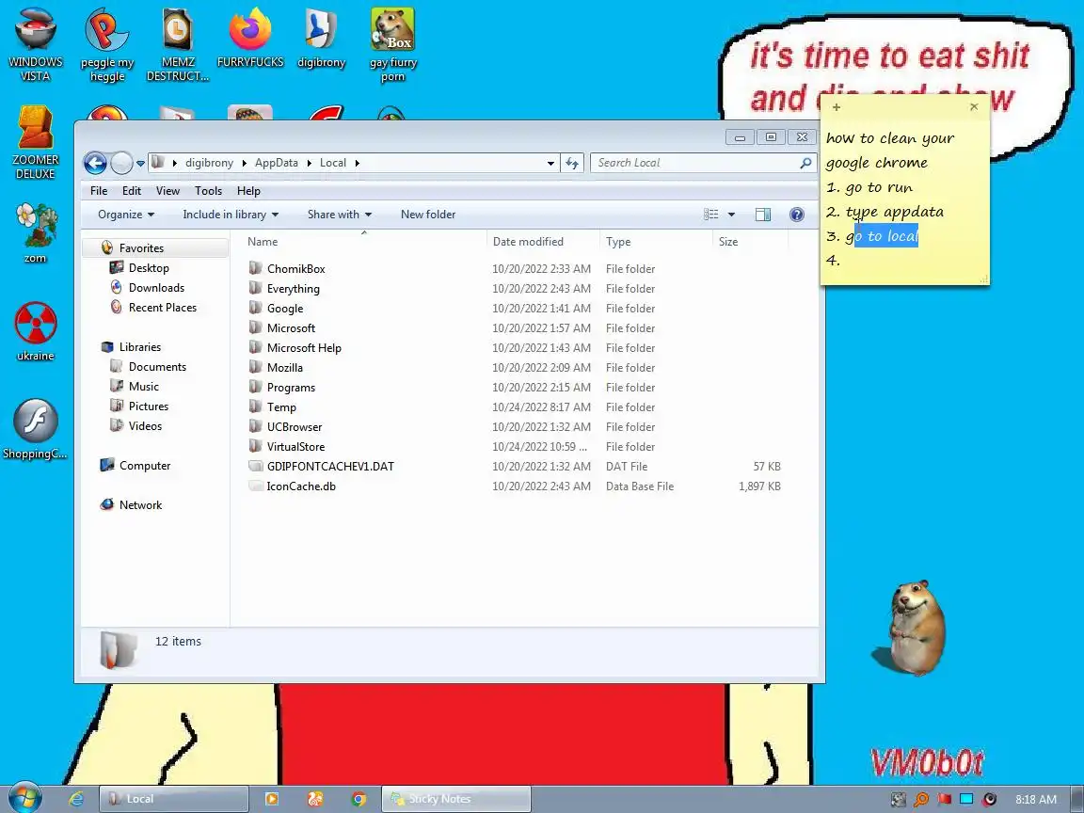Click in the Search Local field
This screenshot has width=1084, height=813.
point(694,163)
